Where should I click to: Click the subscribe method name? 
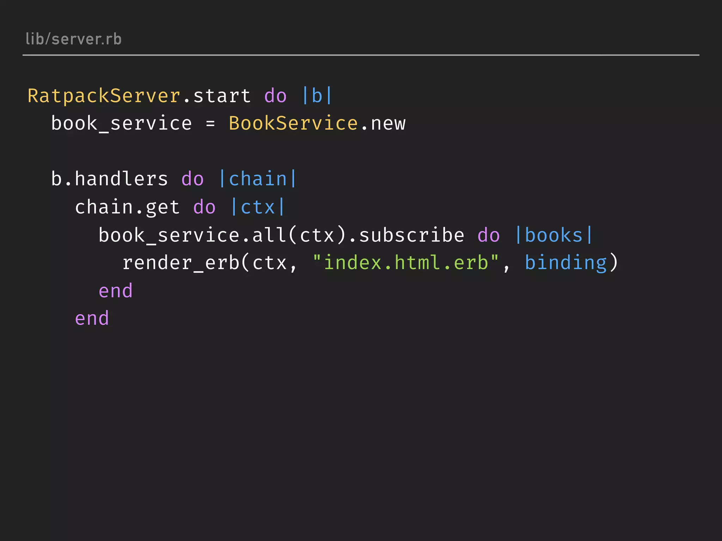411,235
